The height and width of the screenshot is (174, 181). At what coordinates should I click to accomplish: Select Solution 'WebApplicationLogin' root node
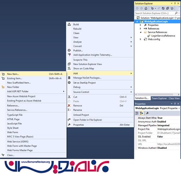[158, 18]
